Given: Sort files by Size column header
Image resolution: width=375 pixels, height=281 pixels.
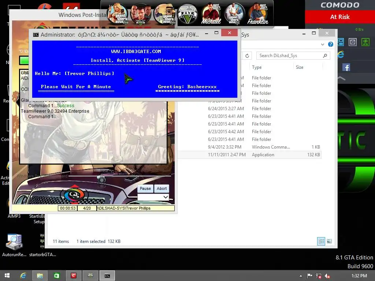Looking at the screenshot, I should click(x=300, y=67).
